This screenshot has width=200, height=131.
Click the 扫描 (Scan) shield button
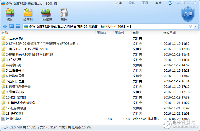[188, 14]
